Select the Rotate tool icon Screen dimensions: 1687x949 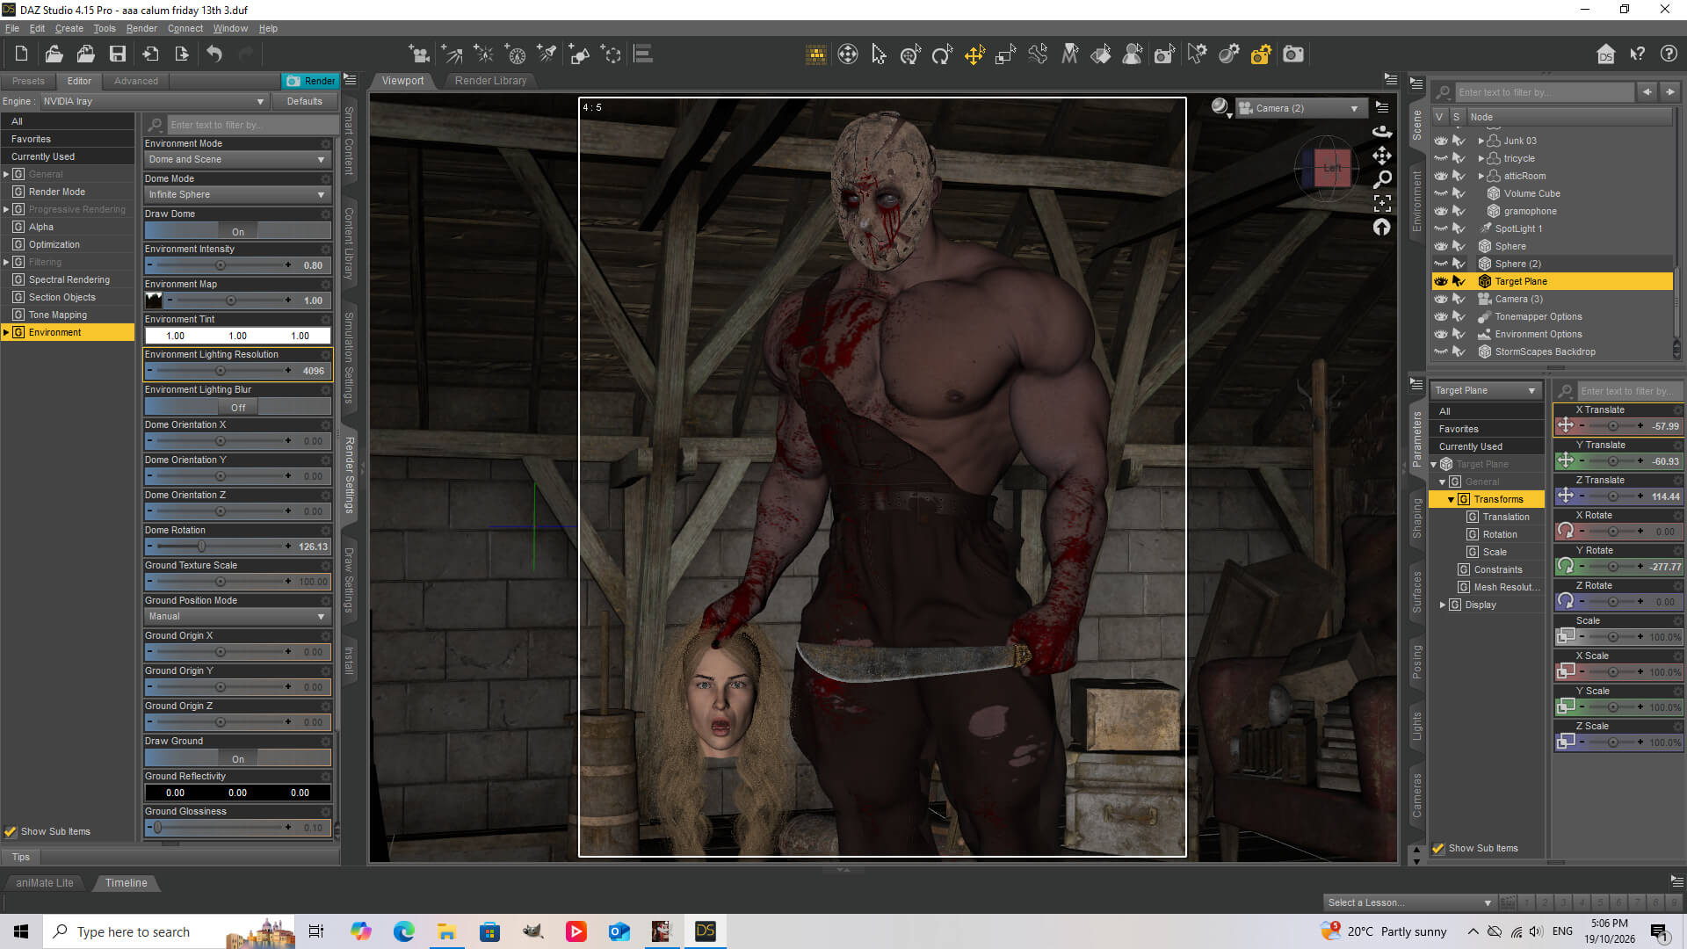(942, 55)
